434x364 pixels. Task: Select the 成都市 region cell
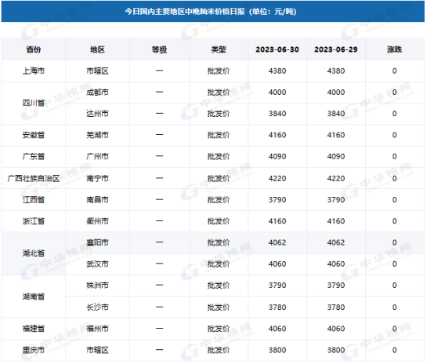click(97, 93)
